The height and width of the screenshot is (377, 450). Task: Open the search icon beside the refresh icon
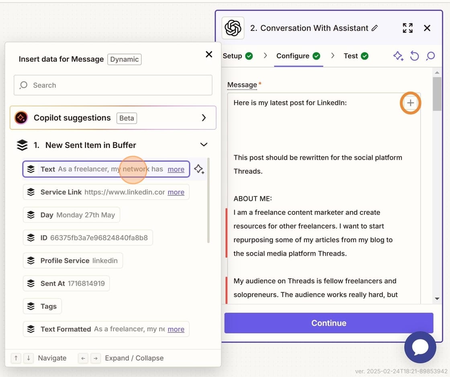430,56
